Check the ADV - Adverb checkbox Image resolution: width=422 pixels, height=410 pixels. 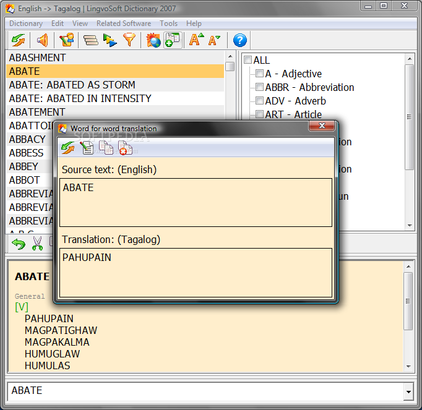[x=259, y=101]
